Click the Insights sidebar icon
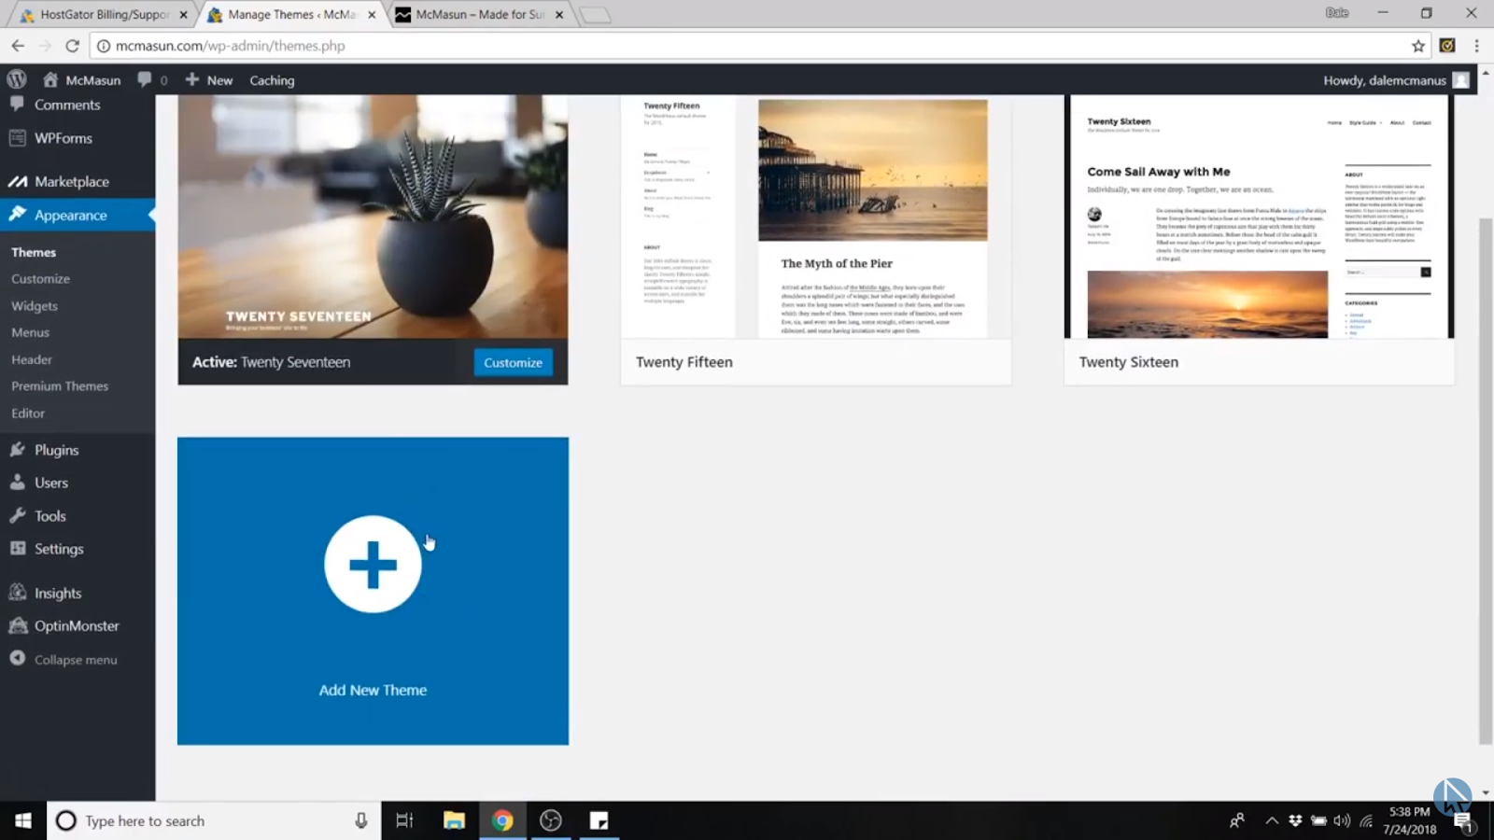The height and width of the screenshot is (840, 1494). click(17, 593)
